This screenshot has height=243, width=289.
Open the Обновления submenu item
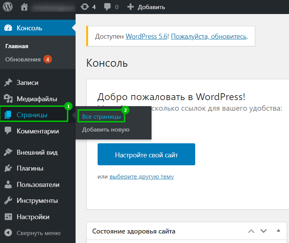pos(23,60)
